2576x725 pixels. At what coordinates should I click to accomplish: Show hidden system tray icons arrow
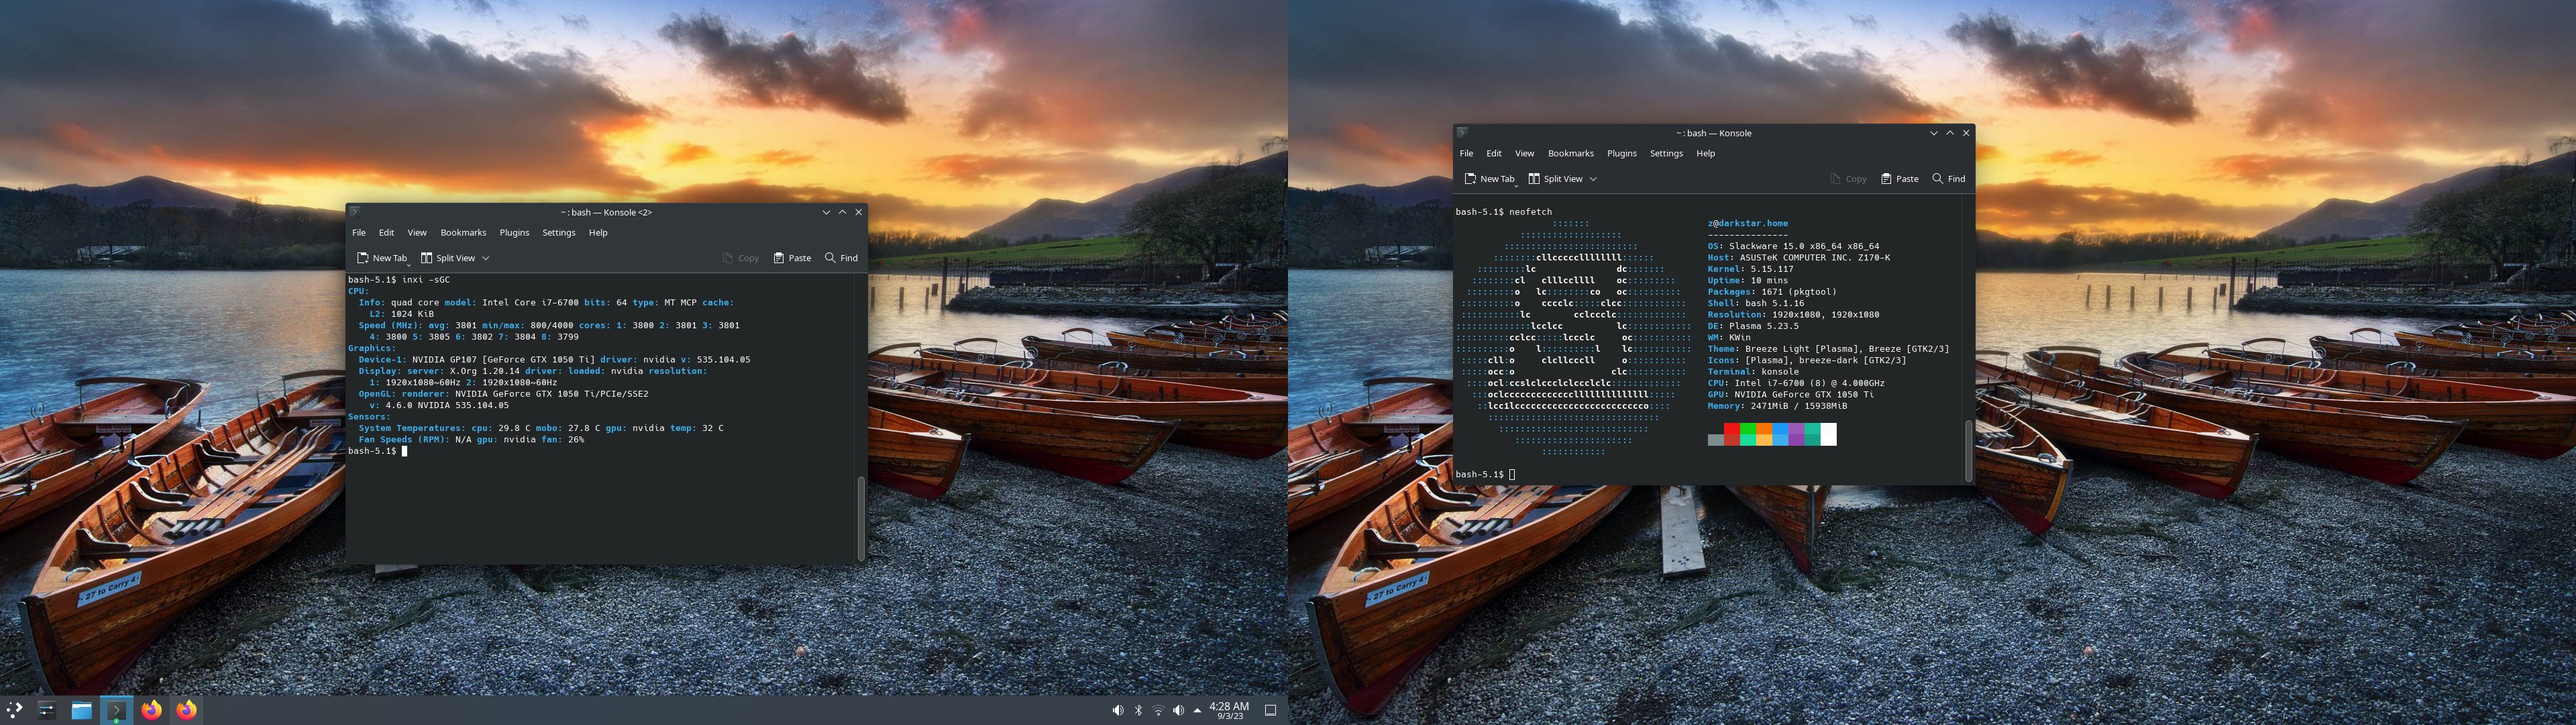click(1197, 710)
